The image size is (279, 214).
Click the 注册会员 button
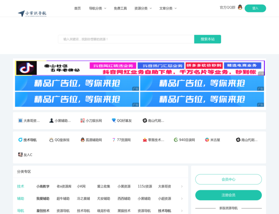point(228,195)
